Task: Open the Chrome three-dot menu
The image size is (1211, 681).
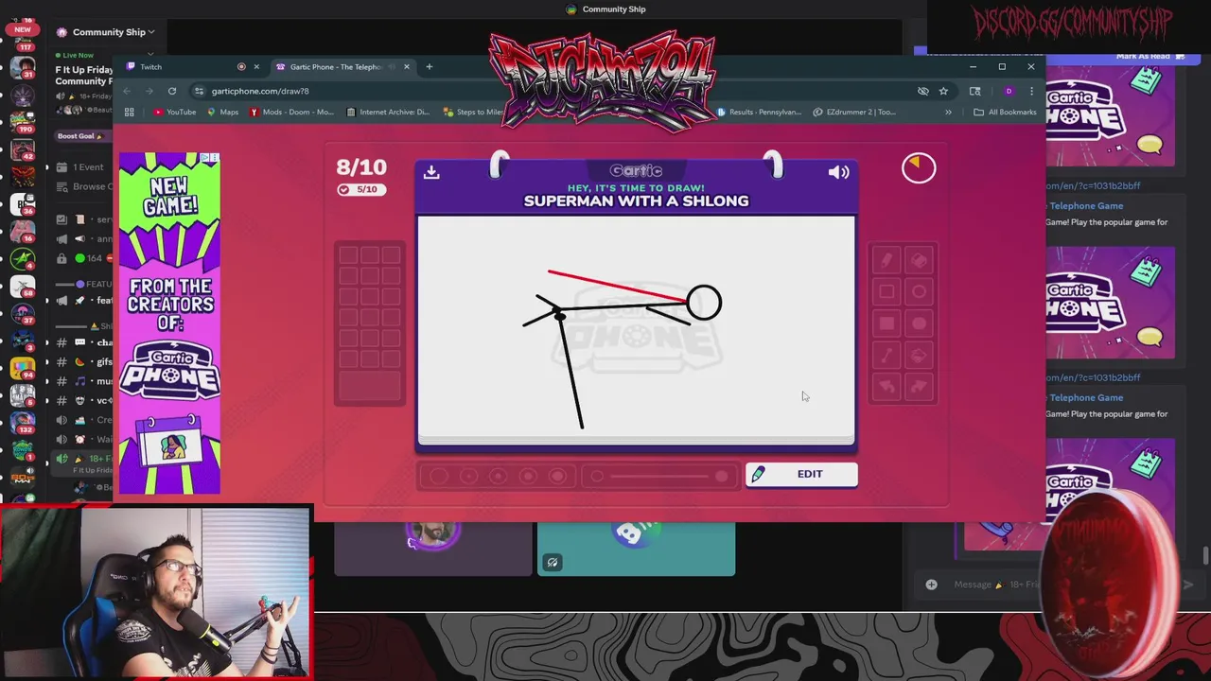Action: tap(1031, 91)
